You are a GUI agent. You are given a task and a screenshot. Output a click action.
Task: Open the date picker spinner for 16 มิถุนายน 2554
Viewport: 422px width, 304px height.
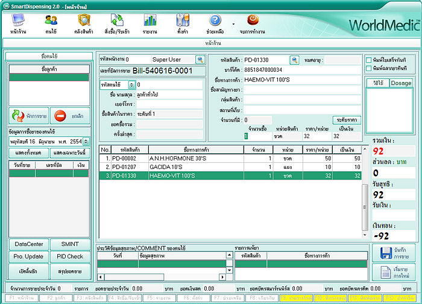[86, 141]
